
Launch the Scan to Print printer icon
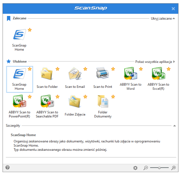point(103,73)
